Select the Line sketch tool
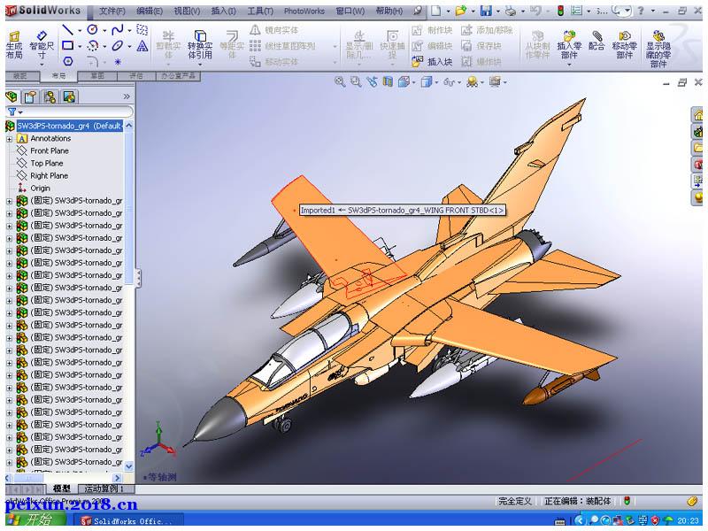 [x=67, y=30]
